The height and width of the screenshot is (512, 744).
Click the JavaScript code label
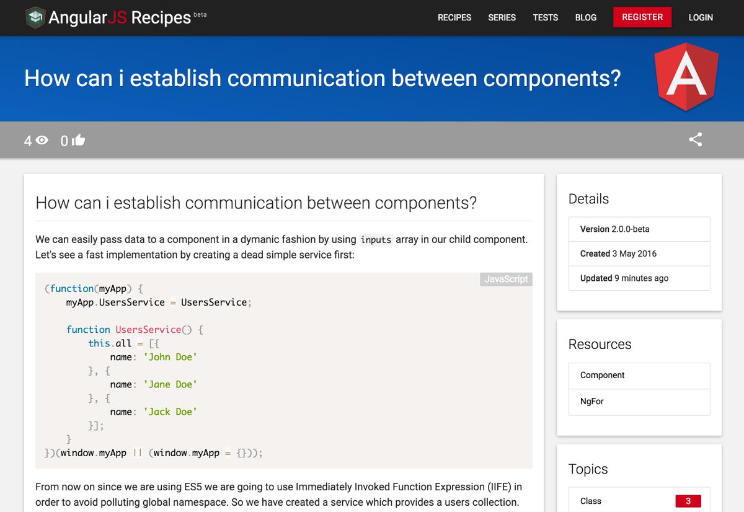tap(506, 280)
